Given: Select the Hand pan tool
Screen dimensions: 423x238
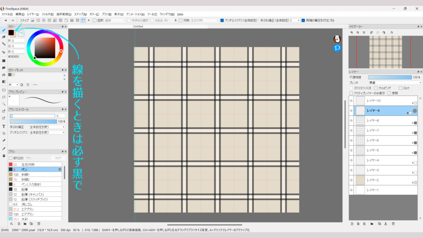Looking at the screenshot, I should [4, 156].
